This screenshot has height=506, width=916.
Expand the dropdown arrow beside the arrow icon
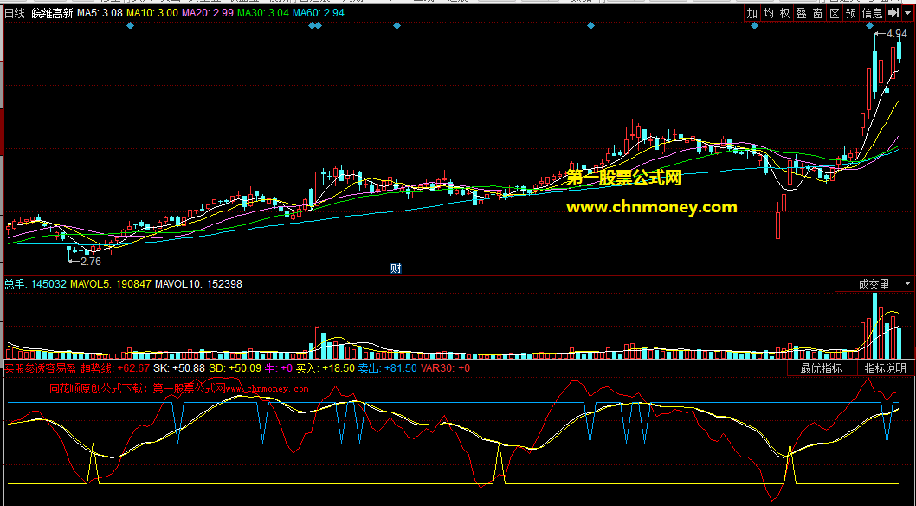point(907,13)
